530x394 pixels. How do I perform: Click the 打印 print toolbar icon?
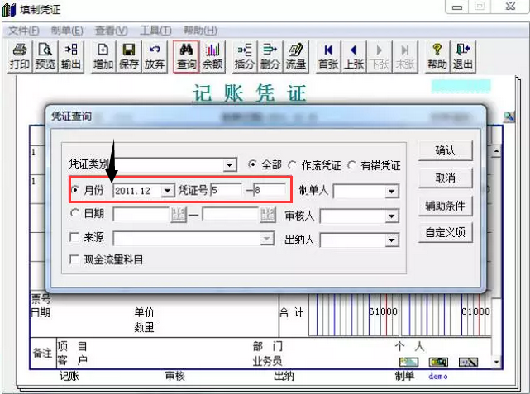(20, 56)
